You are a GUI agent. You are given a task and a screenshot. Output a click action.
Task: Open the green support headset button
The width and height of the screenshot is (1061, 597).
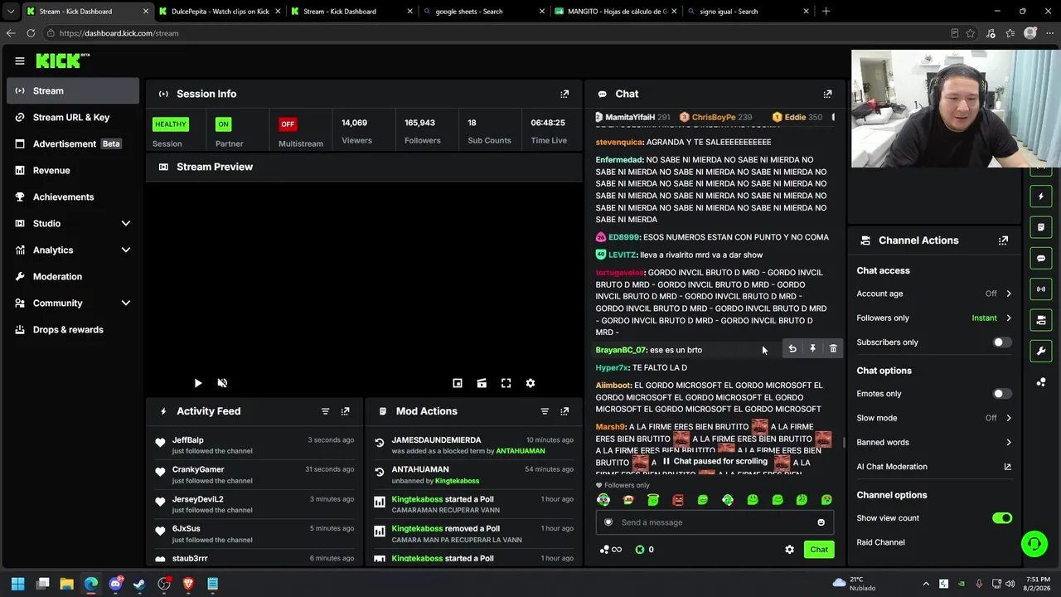pyautogui.click(x=1034, y=544)
